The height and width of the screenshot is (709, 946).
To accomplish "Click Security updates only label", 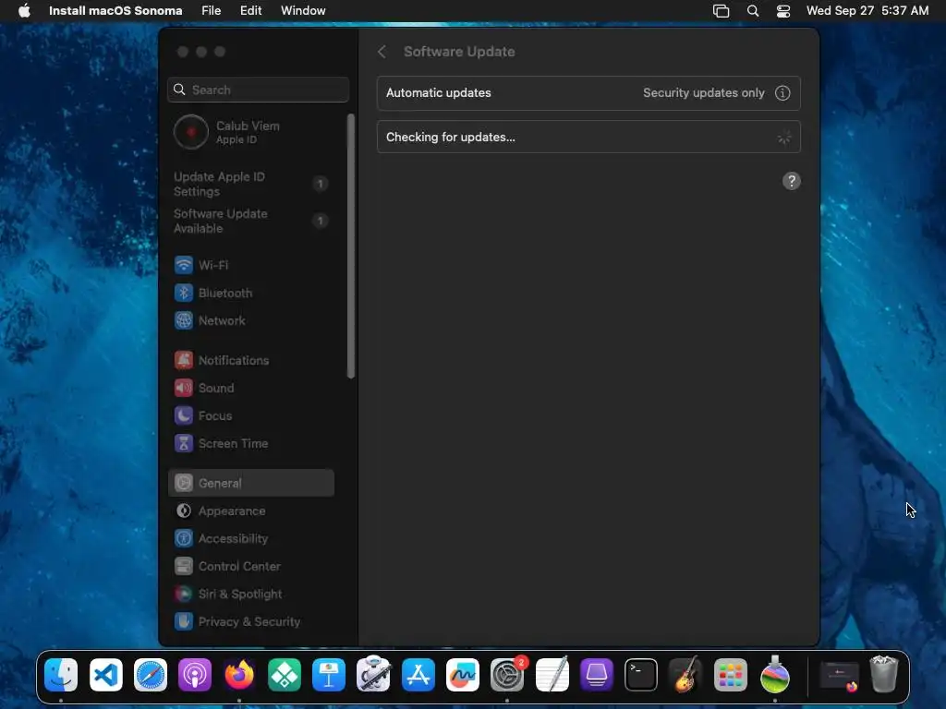I will click(x=703, y=93).
